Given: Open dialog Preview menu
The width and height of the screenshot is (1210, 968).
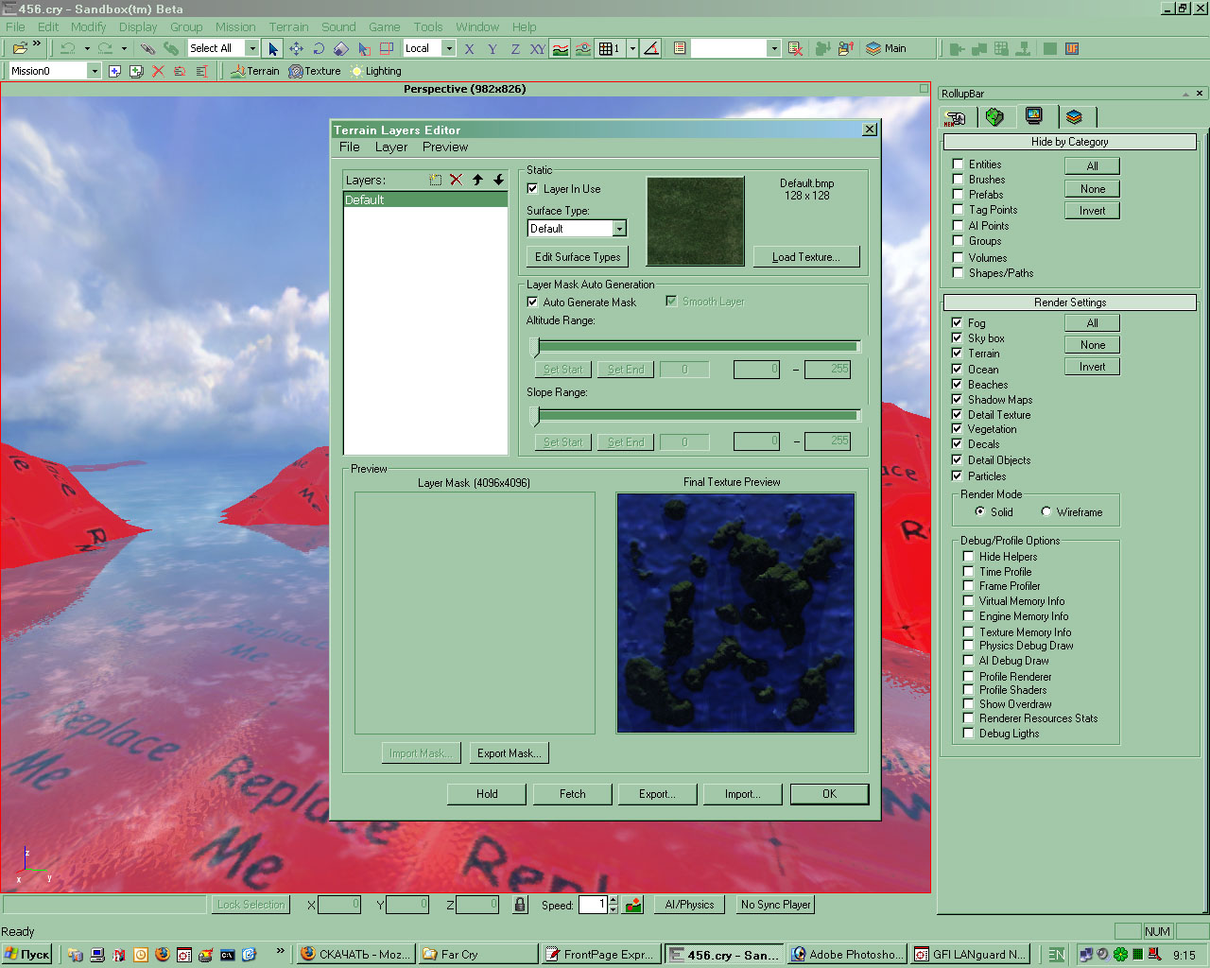Looking at the screenshot, I should pyautogui.click(x=445, y=147).
